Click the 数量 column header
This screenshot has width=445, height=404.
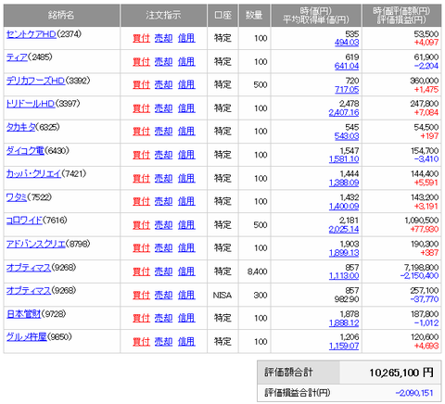pos(254,15)
